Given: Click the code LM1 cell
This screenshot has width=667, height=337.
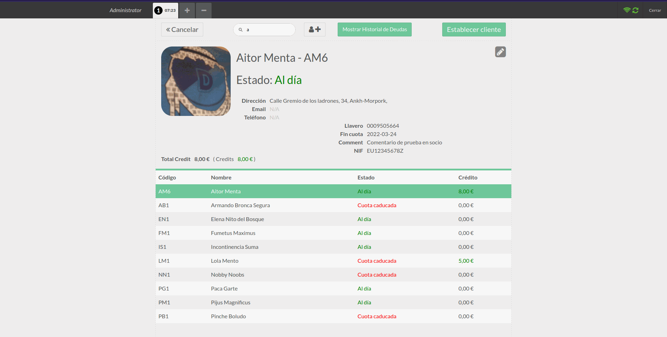Looking at the screenshot, I should (164, 261).
